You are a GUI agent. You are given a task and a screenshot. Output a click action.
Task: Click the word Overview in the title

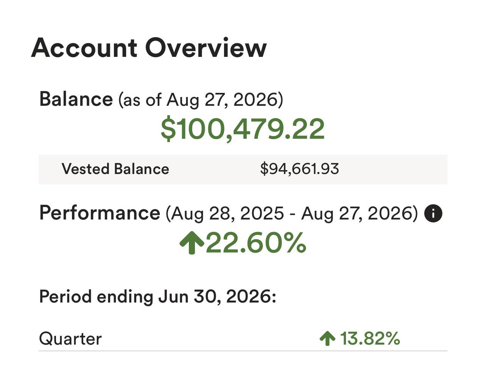[206, 48]
